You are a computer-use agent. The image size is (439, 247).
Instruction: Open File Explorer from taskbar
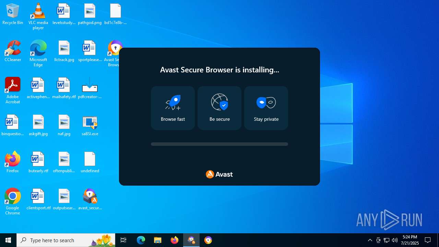point(158,240)
